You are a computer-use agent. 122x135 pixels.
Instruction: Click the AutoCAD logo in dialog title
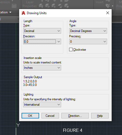tap(23, 13)
